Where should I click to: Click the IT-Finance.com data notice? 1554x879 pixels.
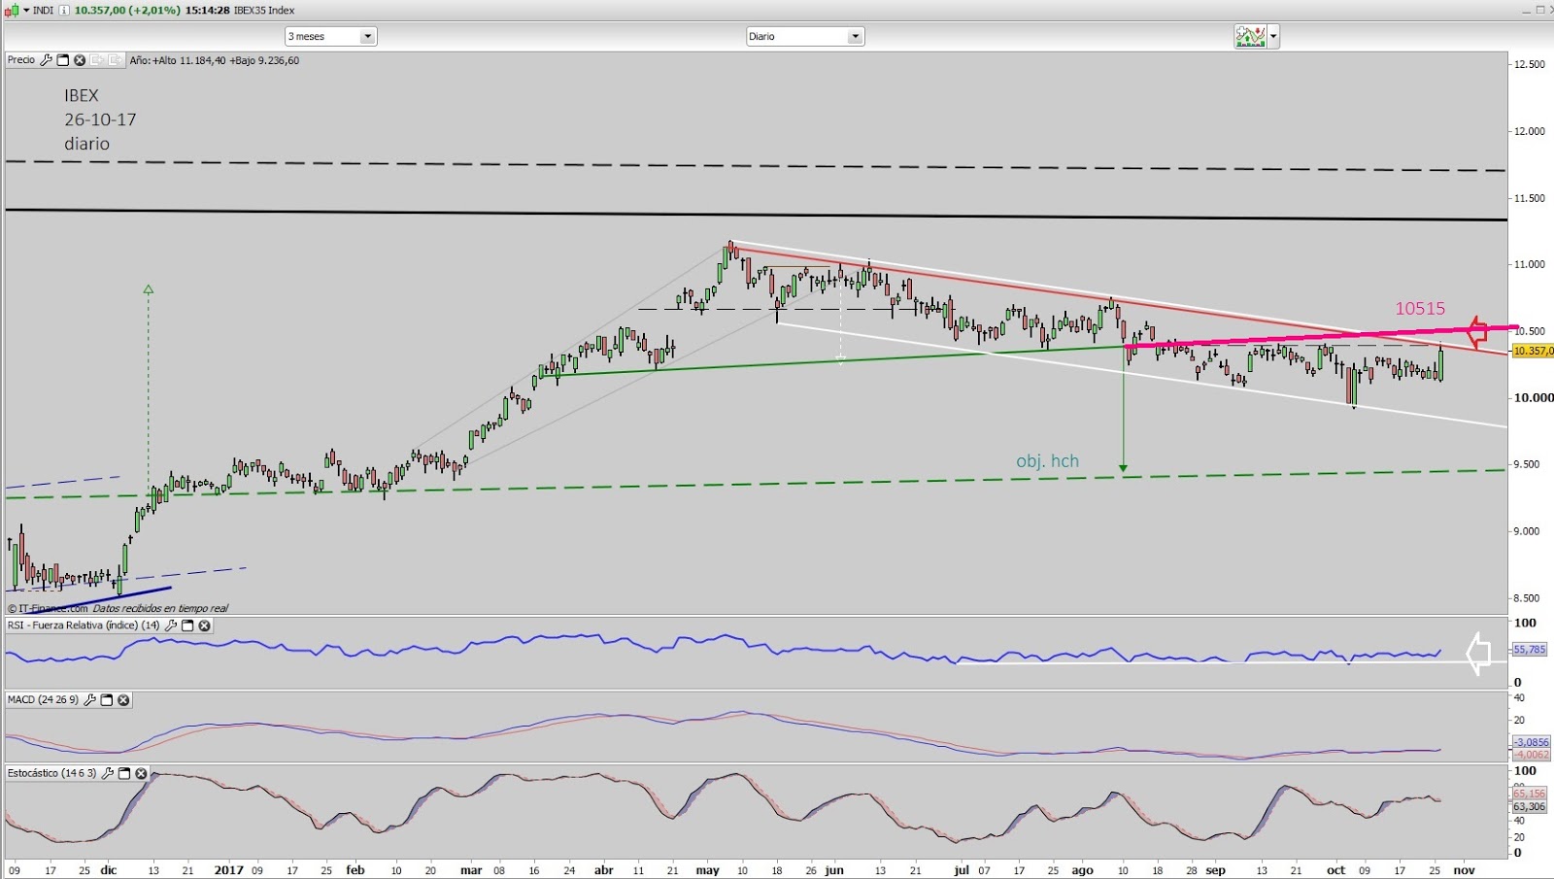(x=118, y=608)
